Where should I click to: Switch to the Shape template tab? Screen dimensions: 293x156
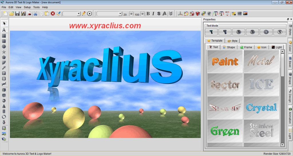[229, 47]
